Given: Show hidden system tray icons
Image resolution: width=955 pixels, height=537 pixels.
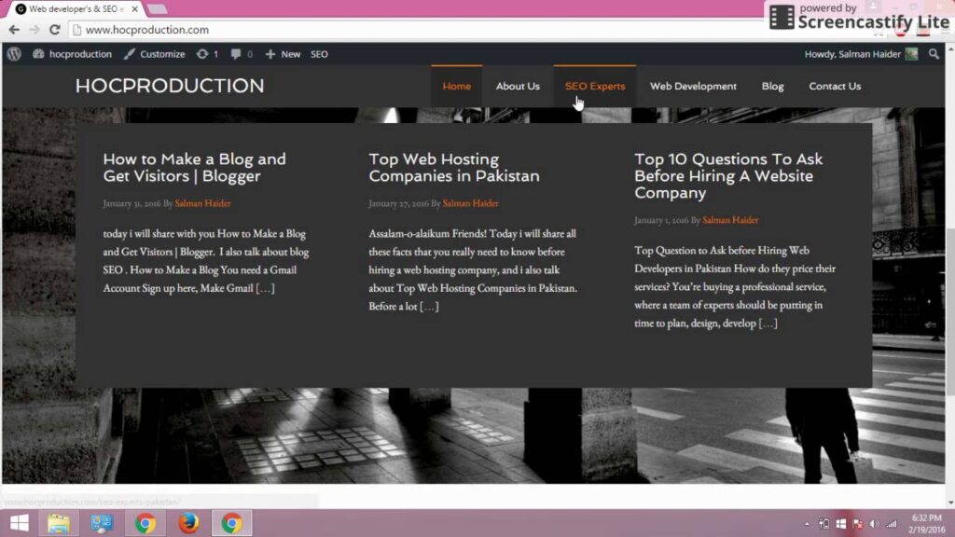Looking at the screenshot, I should pyautogui.click(x=807, y=524).
